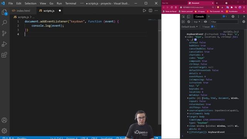This screenshot has height=139, width=247.
Task: Create a live expression with eye icon
Action: [x=205, y=22]
